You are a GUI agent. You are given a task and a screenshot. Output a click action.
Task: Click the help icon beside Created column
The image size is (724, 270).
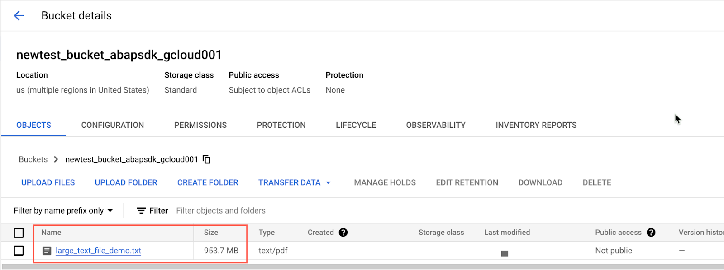point(343,233)
